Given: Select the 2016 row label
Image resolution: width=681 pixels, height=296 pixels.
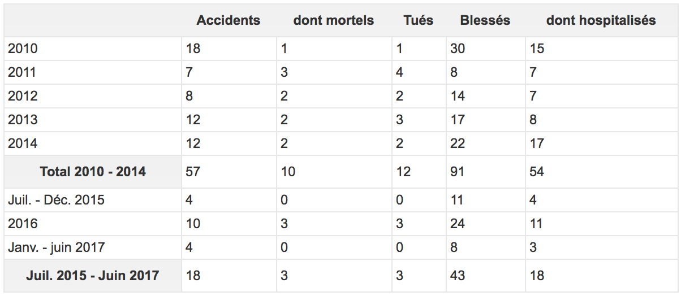Looking at the screenshot, I should (x=23, y=224).
